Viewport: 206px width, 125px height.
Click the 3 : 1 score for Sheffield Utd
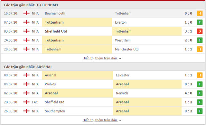[x=188, y=31]
